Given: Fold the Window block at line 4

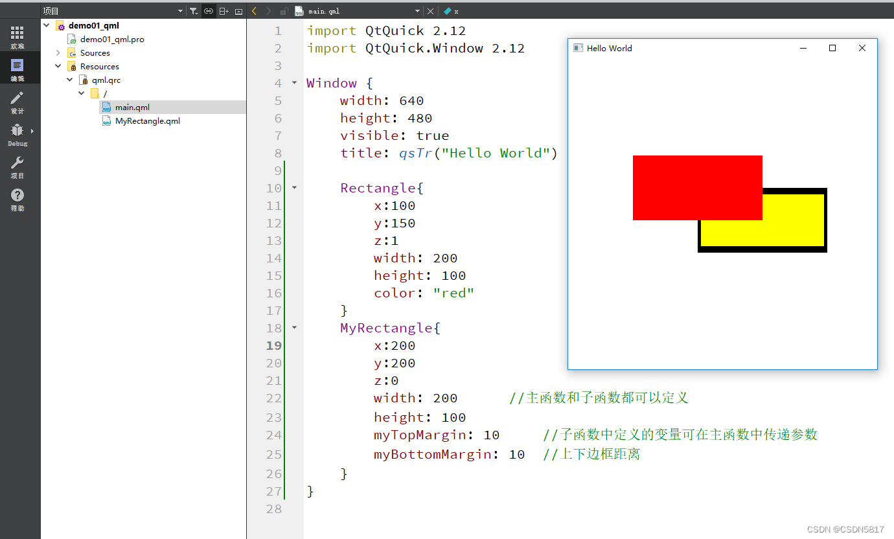Looking at the screenshot, I should [x=295, y=83].
